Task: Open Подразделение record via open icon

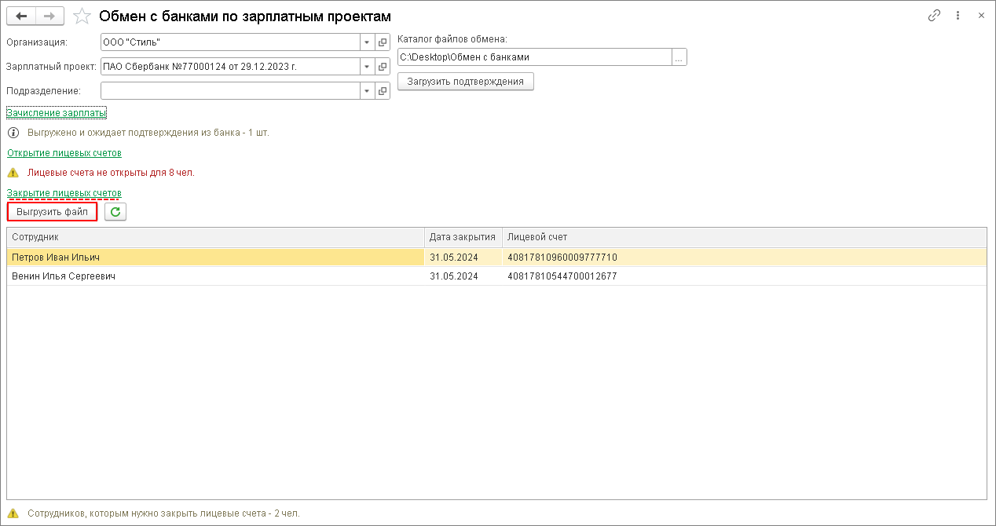Action: (x=383, y=91)
